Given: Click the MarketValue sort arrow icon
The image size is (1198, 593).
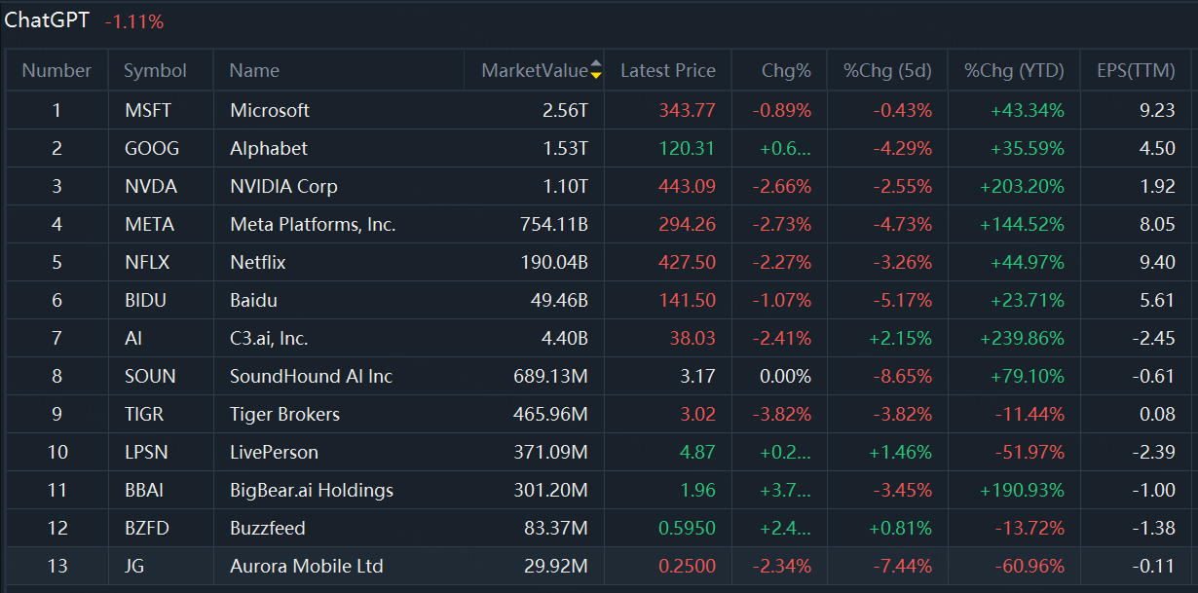Looking at the screenshot, I should (x=596, y=70).
